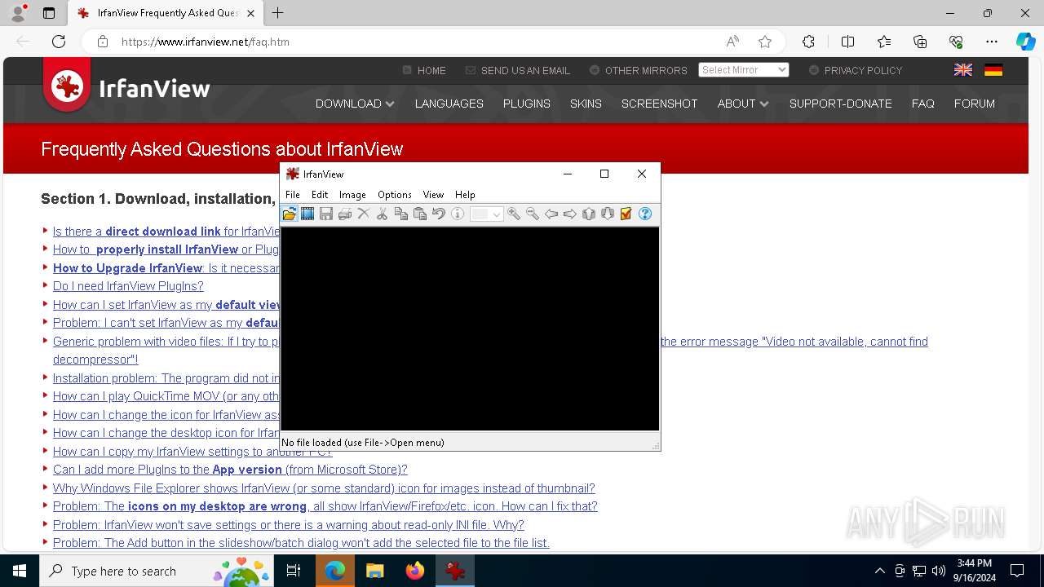Open Edge Settings and more menu
Image resolution: width=1044 pixels, height=587 pixels.
992,42
